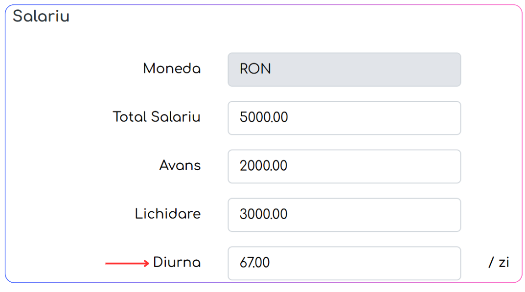
Task: Click the '/ zi' unit suffix
Action: 499,262
